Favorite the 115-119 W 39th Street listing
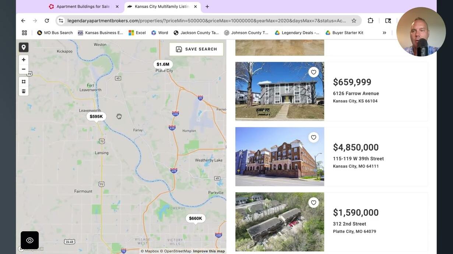 pyautogui.click(x=313, y=137)
